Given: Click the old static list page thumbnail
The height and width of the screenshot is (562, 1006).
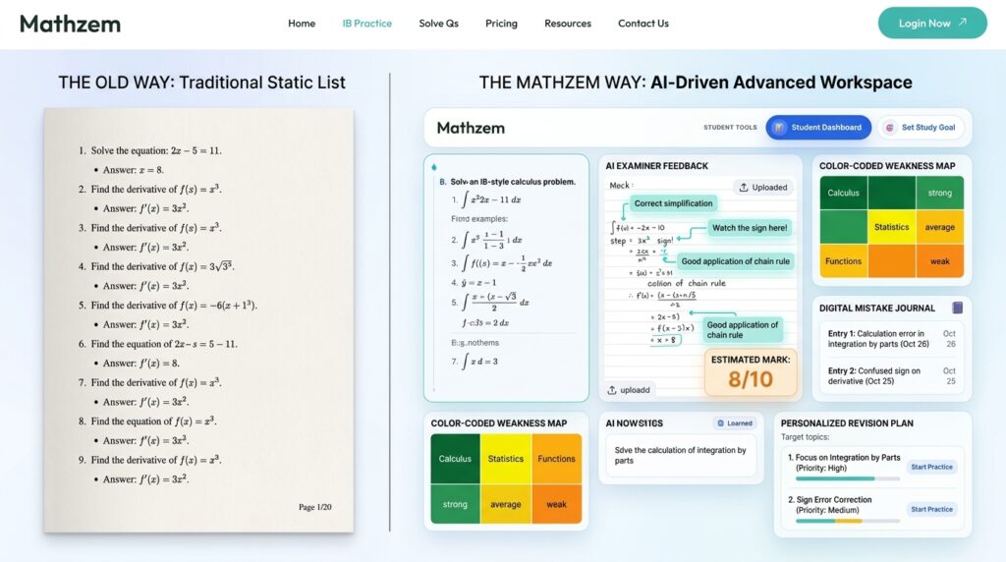Looking at the screenshot, I should pyautogui.click(x=198, y=320).
